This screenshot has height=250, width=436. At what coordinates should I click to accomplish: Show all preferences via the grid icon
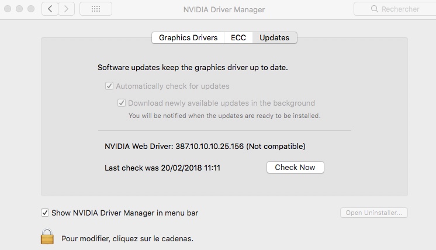click(x=96, y=9)
